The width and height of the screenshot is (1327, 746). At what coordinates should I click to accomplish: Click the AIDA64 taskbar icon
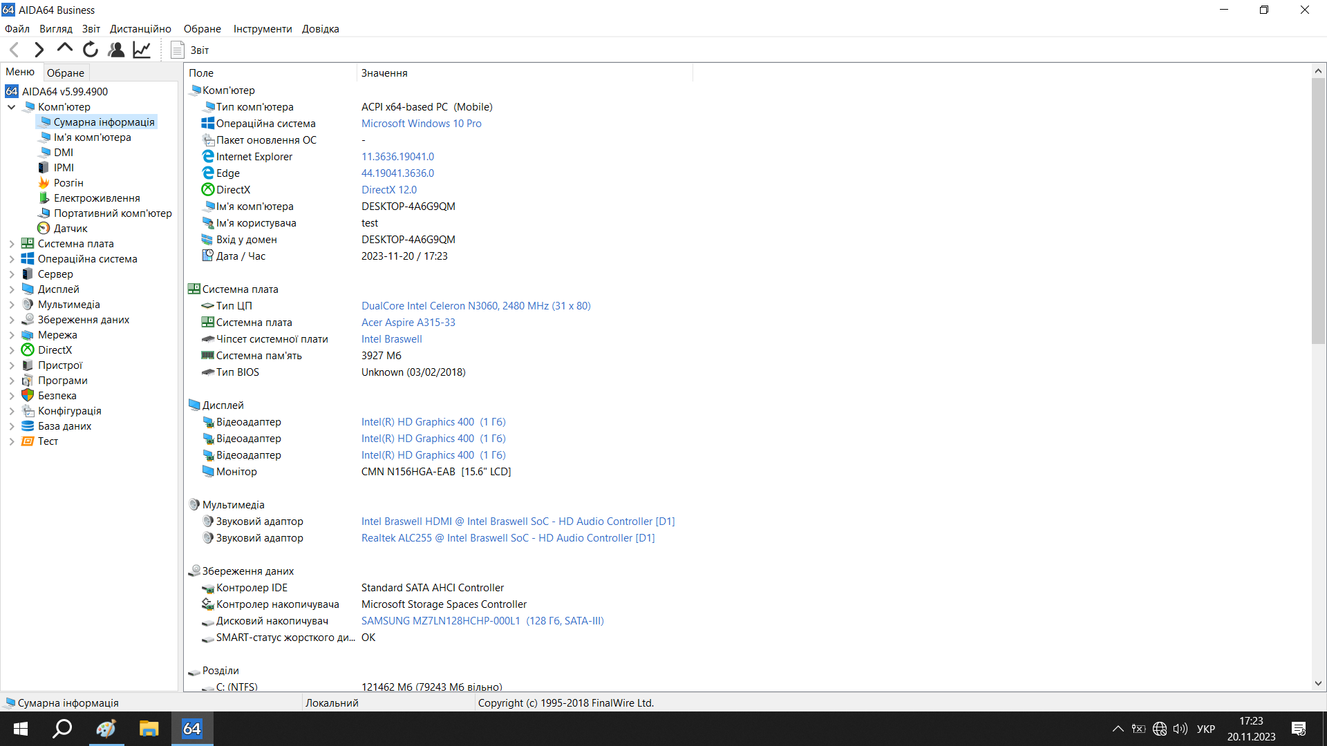click(x=192, y=729)
